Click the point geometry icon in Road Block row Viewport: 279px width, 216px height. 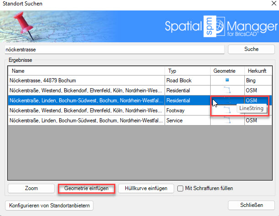click(227, 80)
